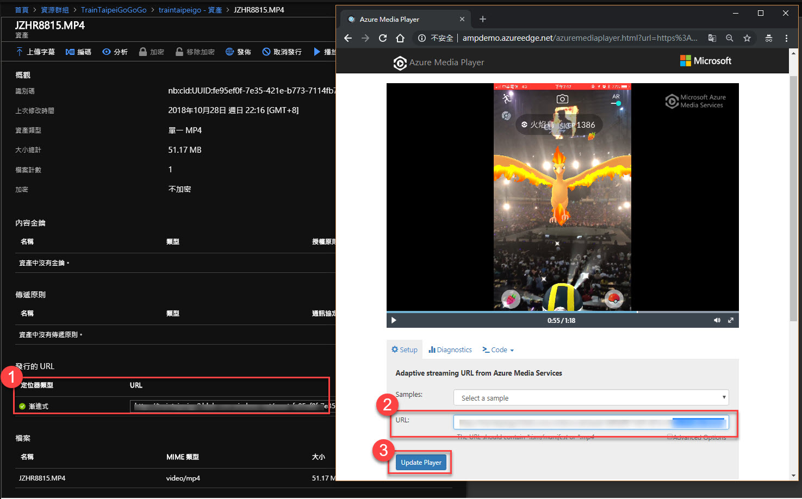Toggle the Advanced Options checkbox
The height and width of the screenshot is (499, 802).
point(670,437)
